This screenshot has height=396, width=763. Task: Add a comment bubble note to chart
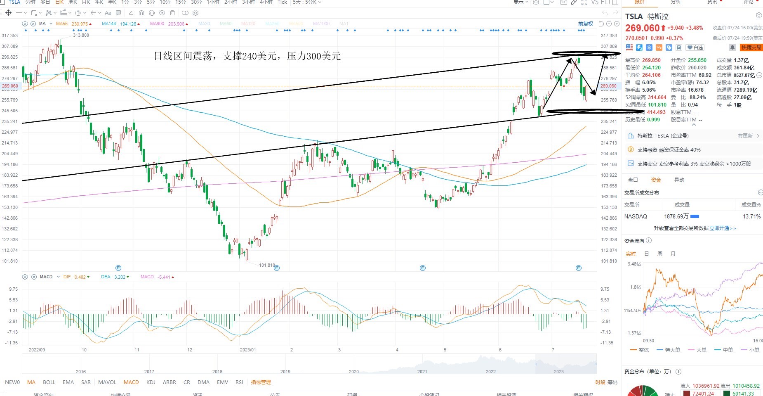(x=119, y=13)
